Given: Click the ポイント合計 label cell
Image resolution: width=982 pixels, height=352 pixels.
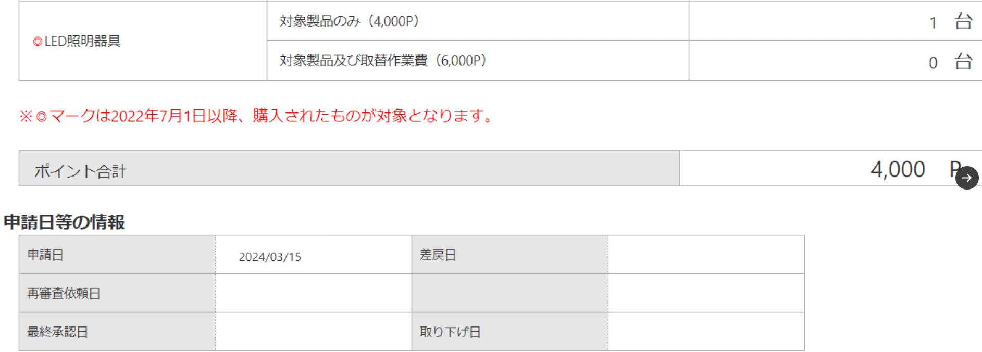Looking at the screenshot, I should (349, 169).
